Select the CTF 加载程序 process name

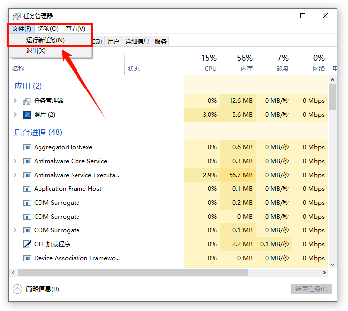coord(52,244)
